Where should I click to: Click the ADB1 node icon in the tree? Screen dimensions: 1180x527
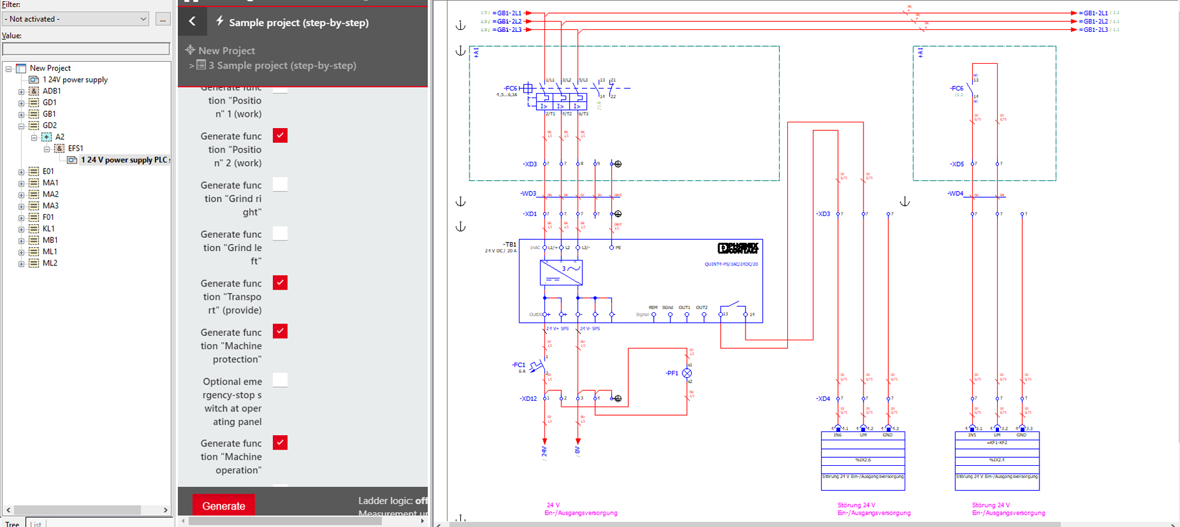click(x=34, y=91)
